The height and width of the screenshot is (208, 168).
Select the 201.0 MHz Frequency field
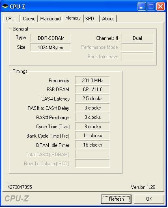[x=93, y=81]
